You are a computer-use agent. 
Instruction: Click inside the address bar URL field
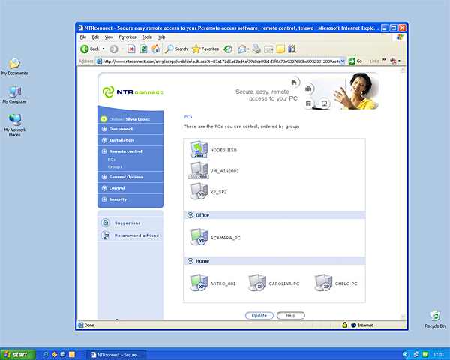tap(221, 61)
